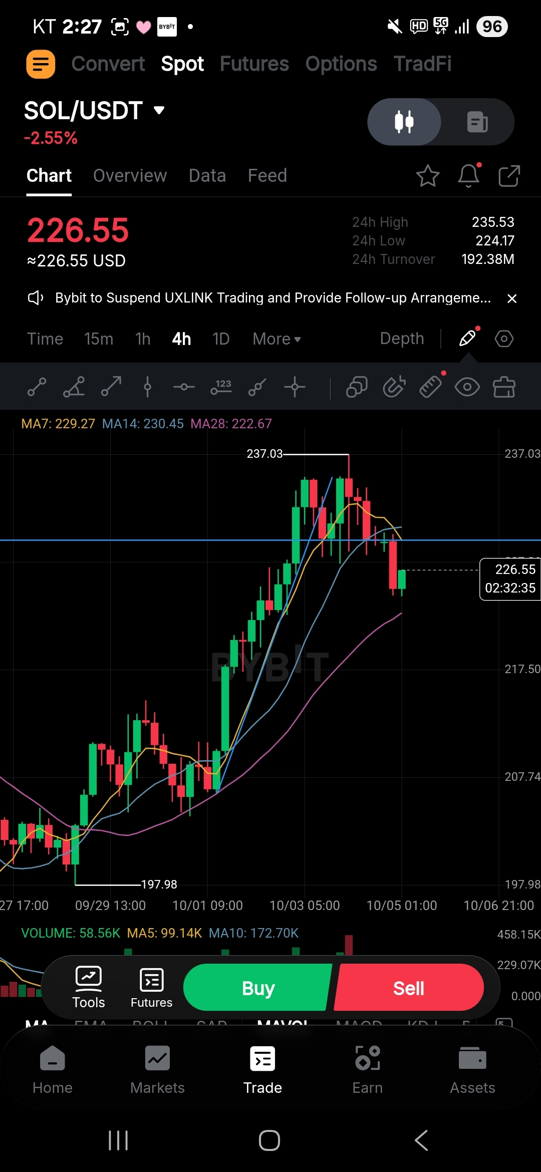
Task: Switch to order form view toggle
Action: (x=477, y=122)
